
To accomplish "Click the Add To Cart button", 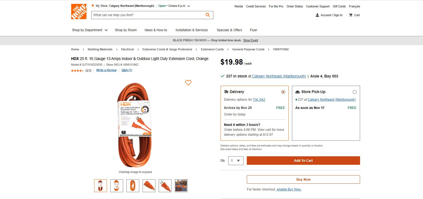I will tap(303, 161).
